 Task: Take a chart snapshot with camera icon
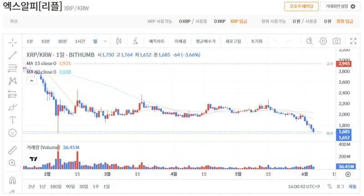[x=336, y=41]
